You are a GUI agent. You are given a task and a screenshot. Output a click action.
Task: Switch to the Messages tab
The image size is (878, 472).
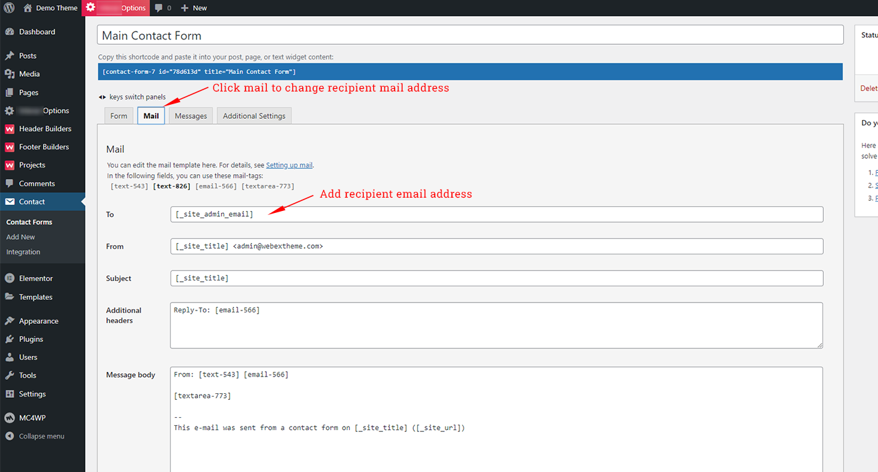click(x=190, y=115)
